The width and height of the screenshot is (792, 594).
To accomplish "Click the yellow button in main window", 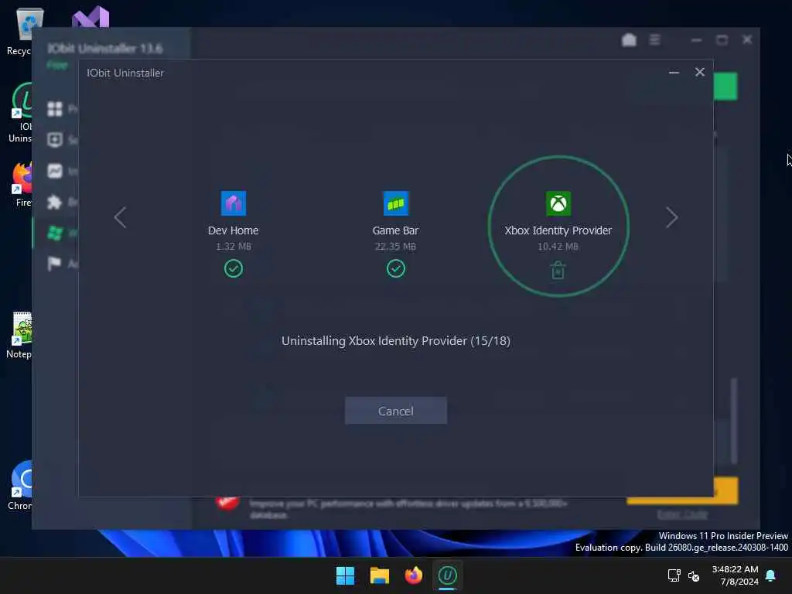I will click(725, 490).
